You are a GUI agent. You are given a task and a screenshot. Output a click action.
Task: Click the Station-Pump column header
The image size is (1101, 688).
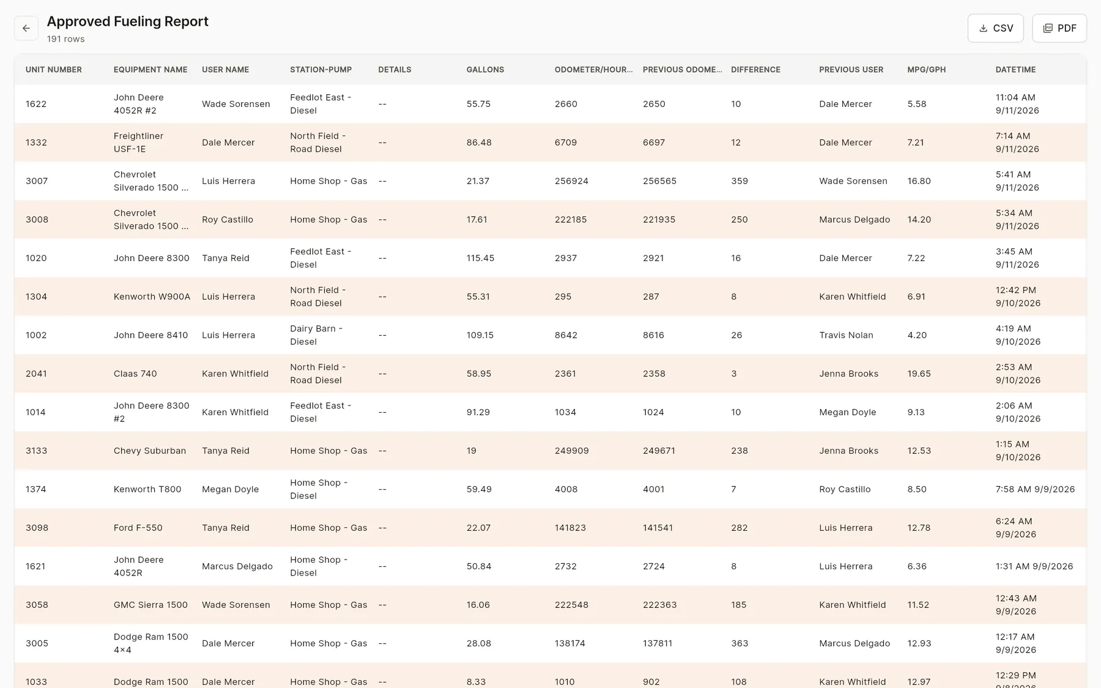tap(321, 70)
